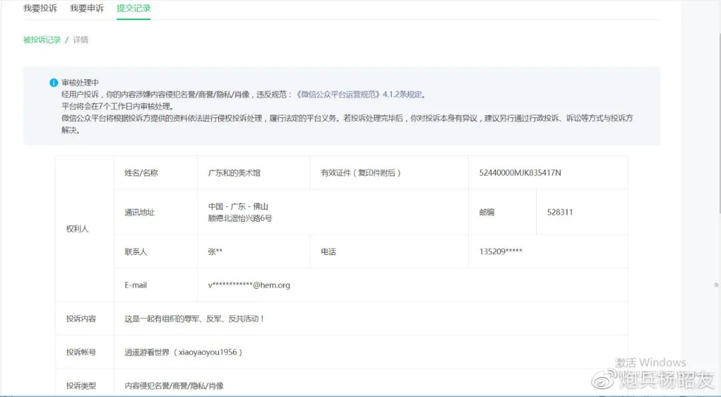
Task: Click the account 逍遥游看世界 (xiaoyaoyou1956)
Action: click(x=184, y=352)
